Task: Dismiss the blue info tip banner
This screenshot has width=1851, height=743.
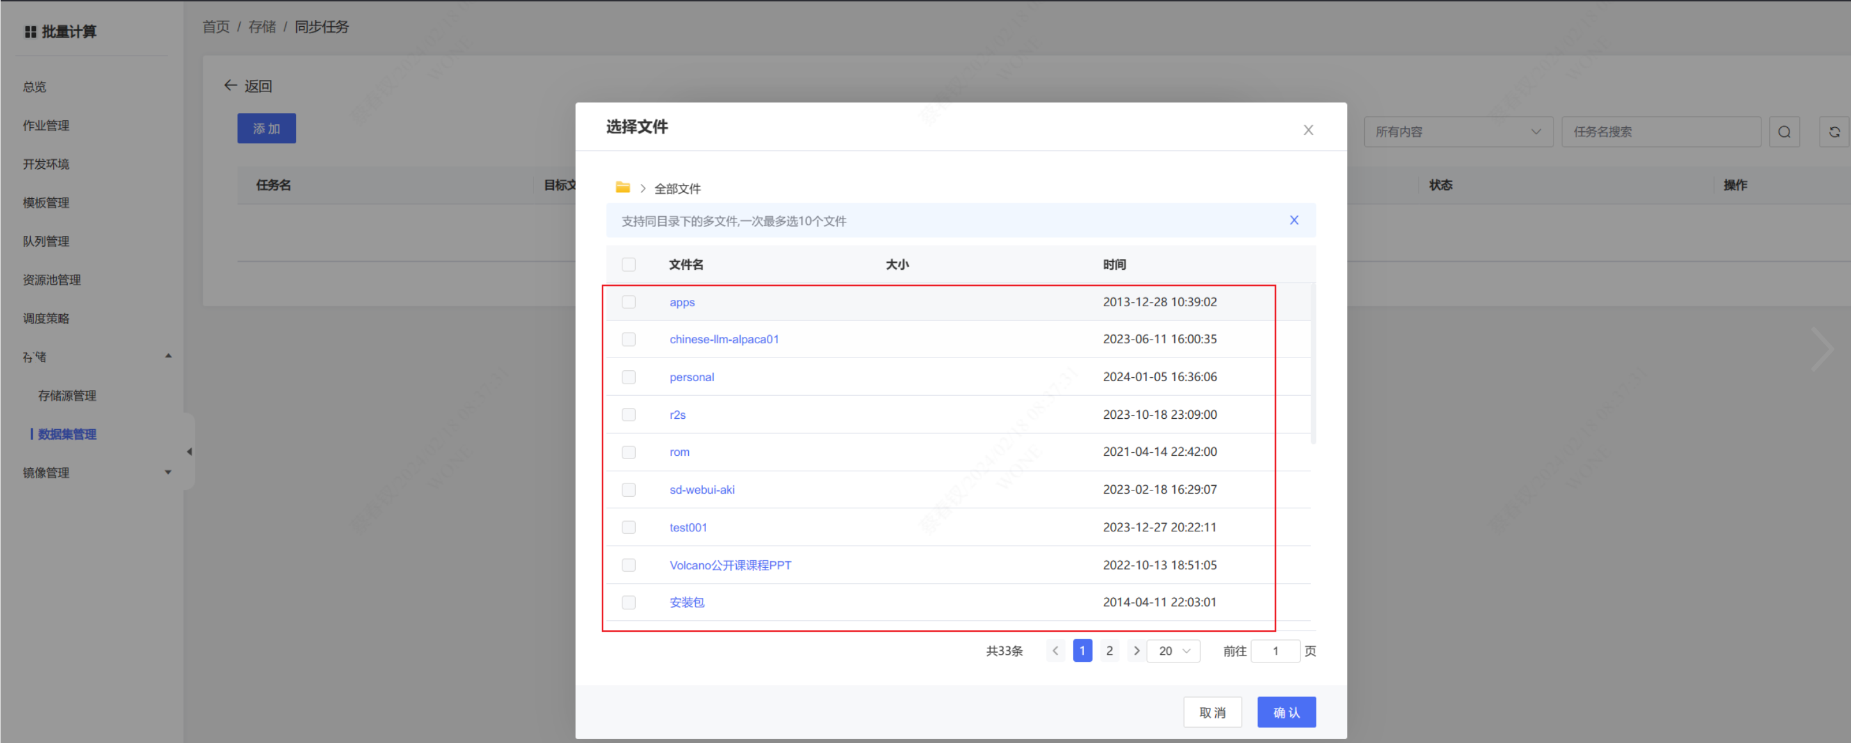Action: (1293, 220)
